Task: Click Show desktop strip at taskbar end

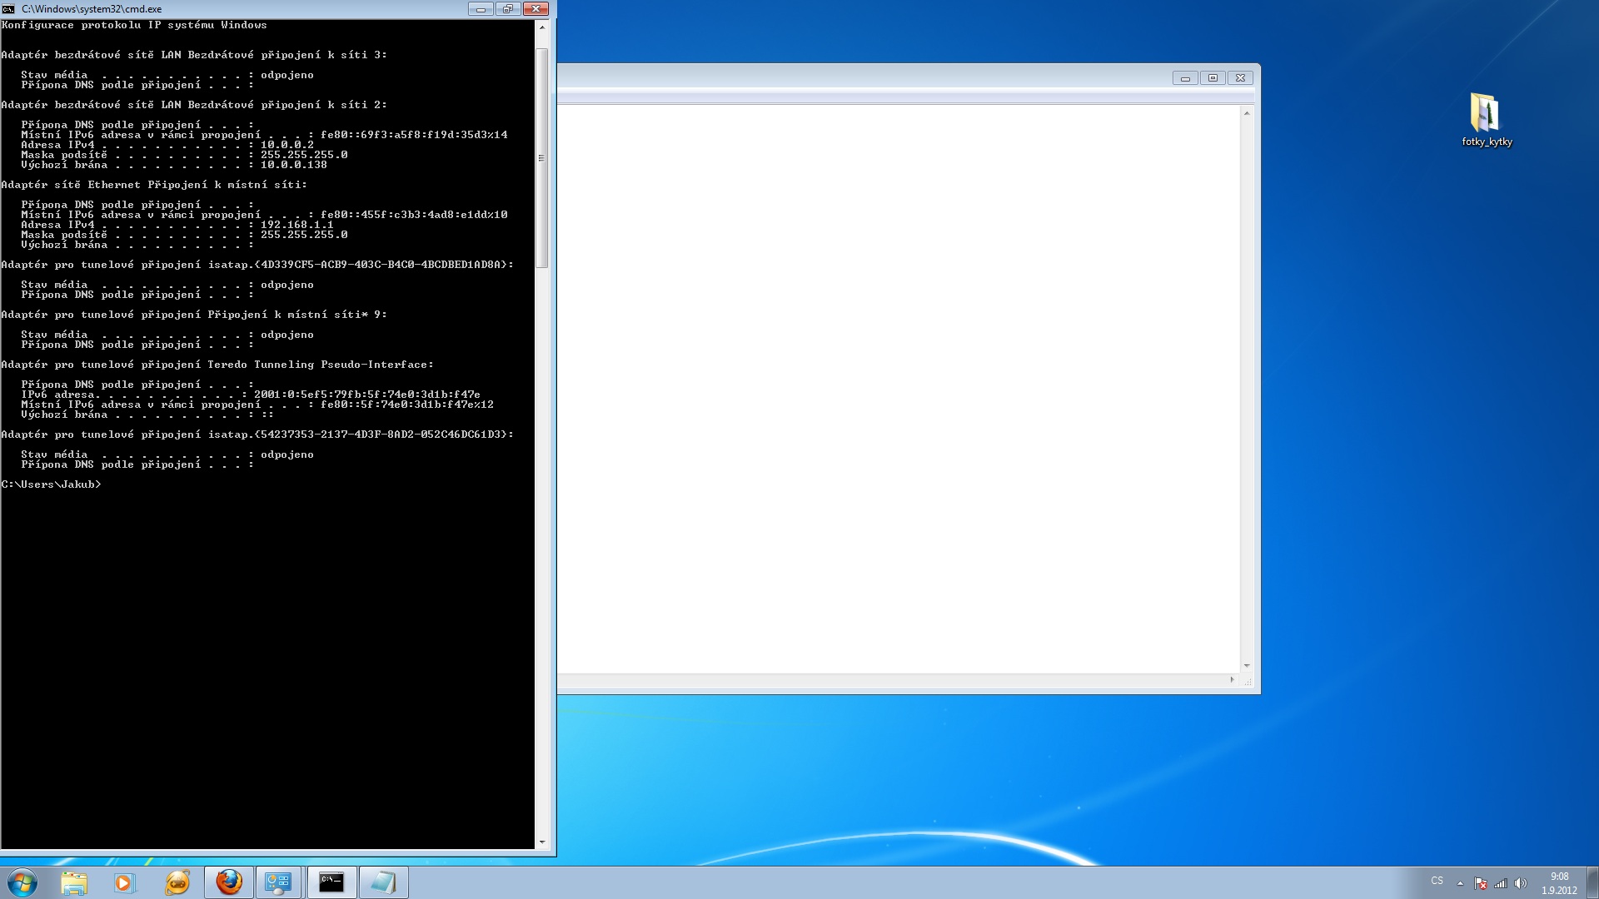Action: (1593, 882)
